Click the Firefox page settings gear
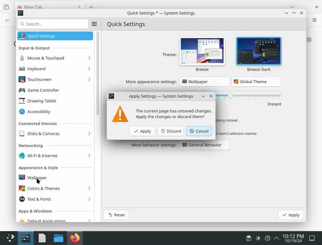 coord(309,39)
